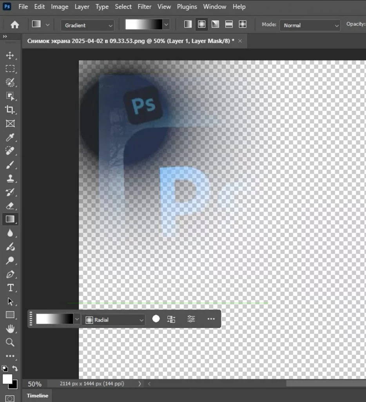Open the gradient preset picker
The height and width of the screenshot is (402, 366).
pyautogui.click(x=166, y=24)
